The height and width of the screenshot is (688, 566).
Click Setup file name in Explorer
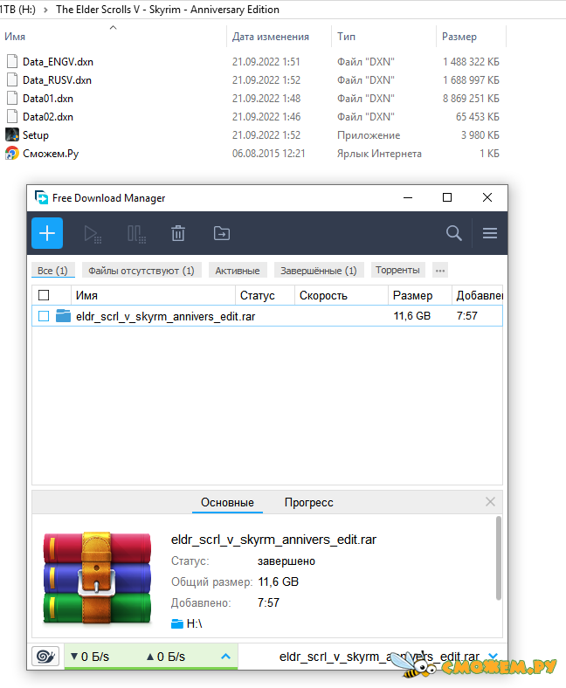(36, 135)
